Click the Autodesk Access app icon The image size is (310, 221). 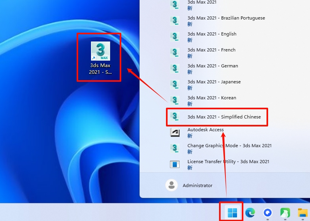175,132
